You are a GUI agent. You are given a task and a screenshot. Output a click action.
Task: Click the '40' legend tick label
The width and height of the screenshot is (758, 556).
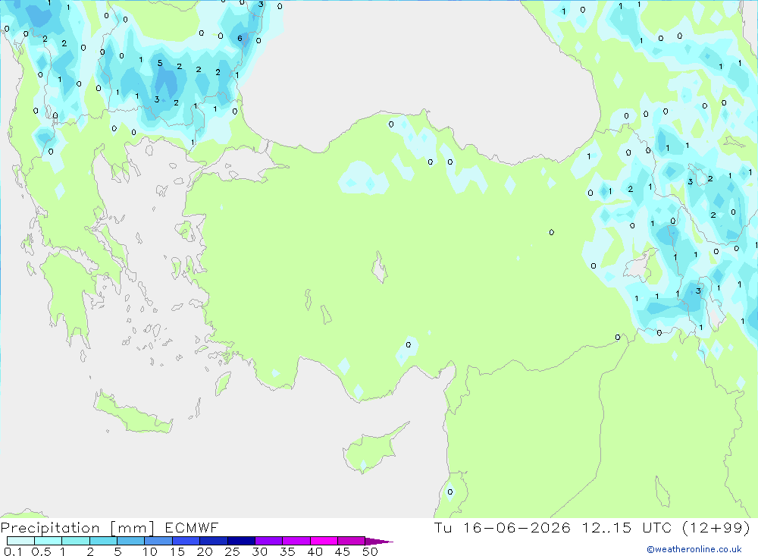[315, 551]
